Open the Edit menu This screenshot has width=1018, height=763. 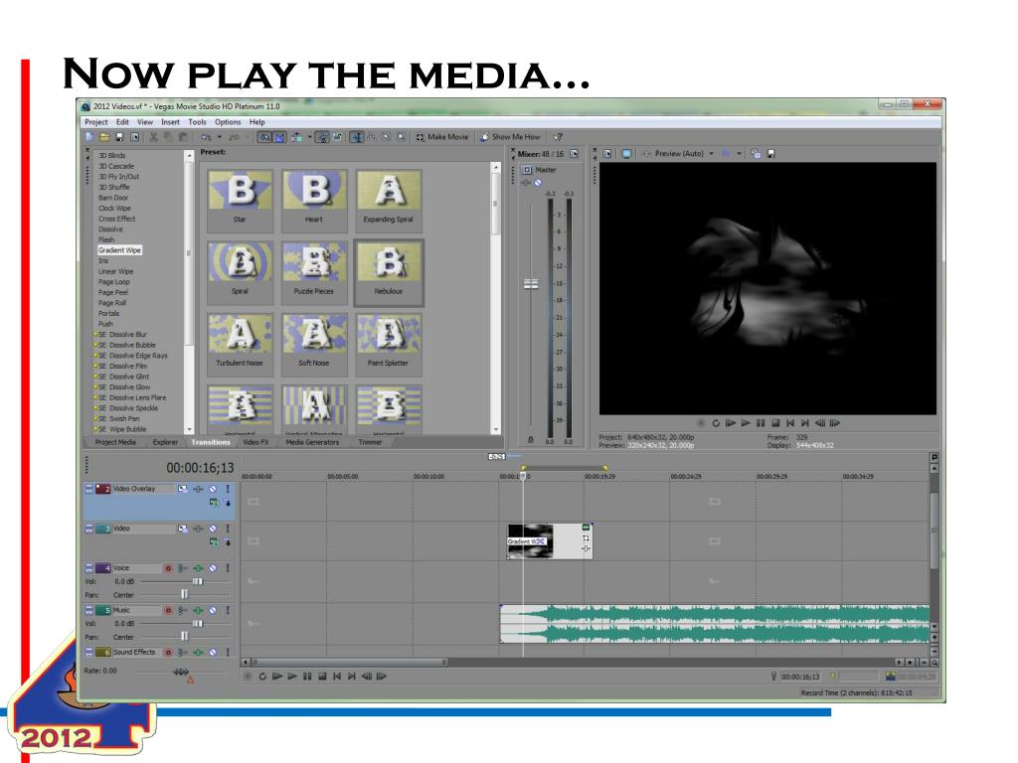click(x=122, y=122)
